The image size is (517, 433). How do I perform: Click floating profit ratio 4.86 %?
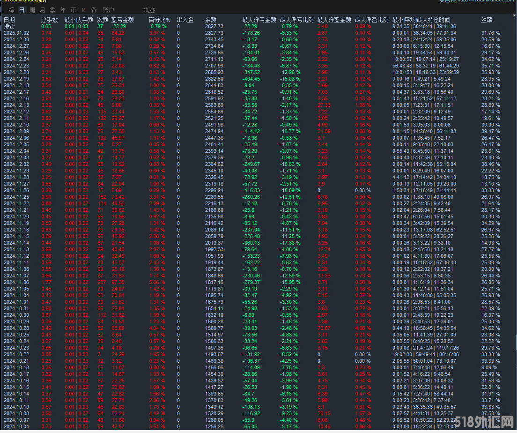pyautogui.click(x=363, y=328)
